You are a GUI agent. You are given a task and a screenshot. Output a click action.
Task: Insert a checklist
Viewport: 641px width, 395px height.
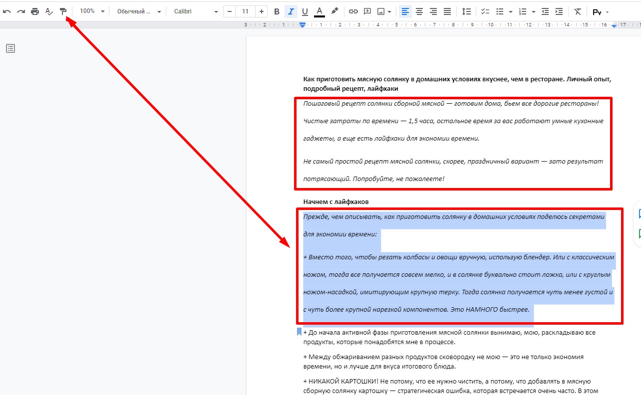click(x=485, y=11)
